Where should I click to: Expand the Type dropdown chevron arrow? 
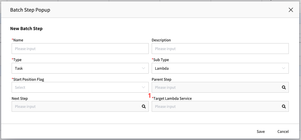(143, 68)
